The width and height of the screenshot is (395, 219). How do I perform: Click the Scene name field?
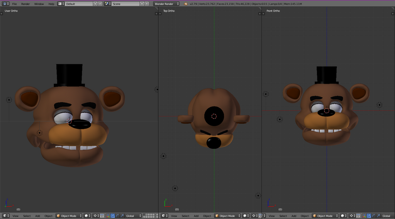coord(125,4)
